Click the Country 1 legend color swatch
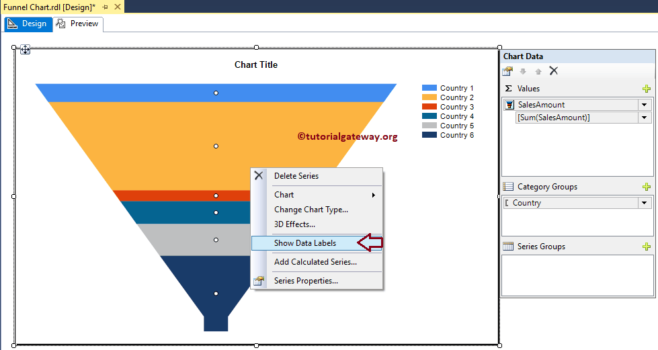The height and width of the screenshot is (350, 658). (429, 88)
